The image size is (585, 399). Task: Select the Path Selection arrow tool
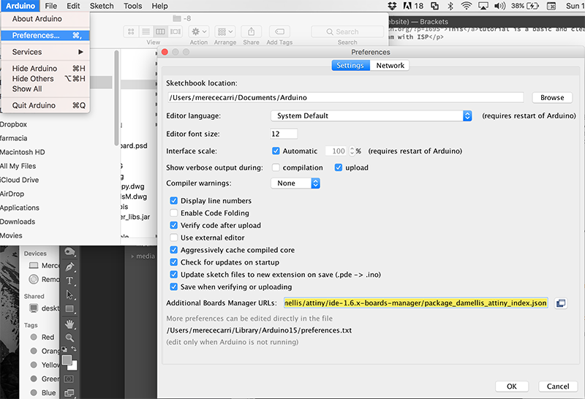coord(69,294)
